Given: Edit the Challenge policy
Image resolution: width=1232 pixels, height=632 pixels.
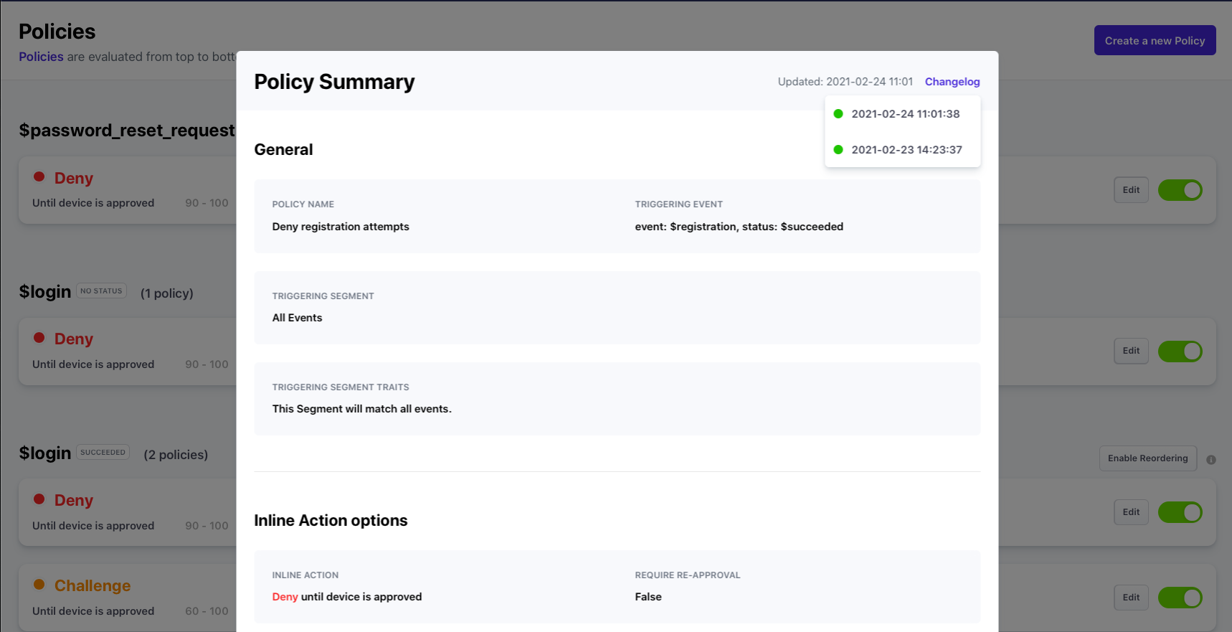Looking at the screenshot, I should point(1131,598).
